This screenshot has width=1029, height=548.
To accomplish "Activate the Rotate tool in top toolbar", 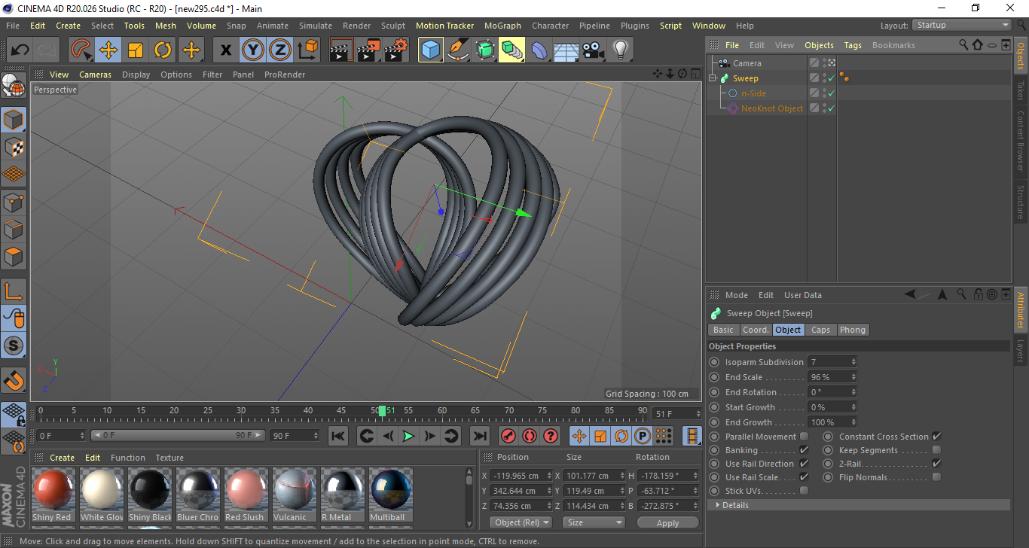I will click(x=163, y=50).
